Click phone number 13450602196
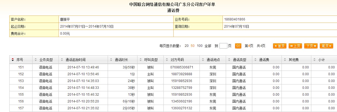This screenshot has height=112, width=337. [x=181, y=101]
